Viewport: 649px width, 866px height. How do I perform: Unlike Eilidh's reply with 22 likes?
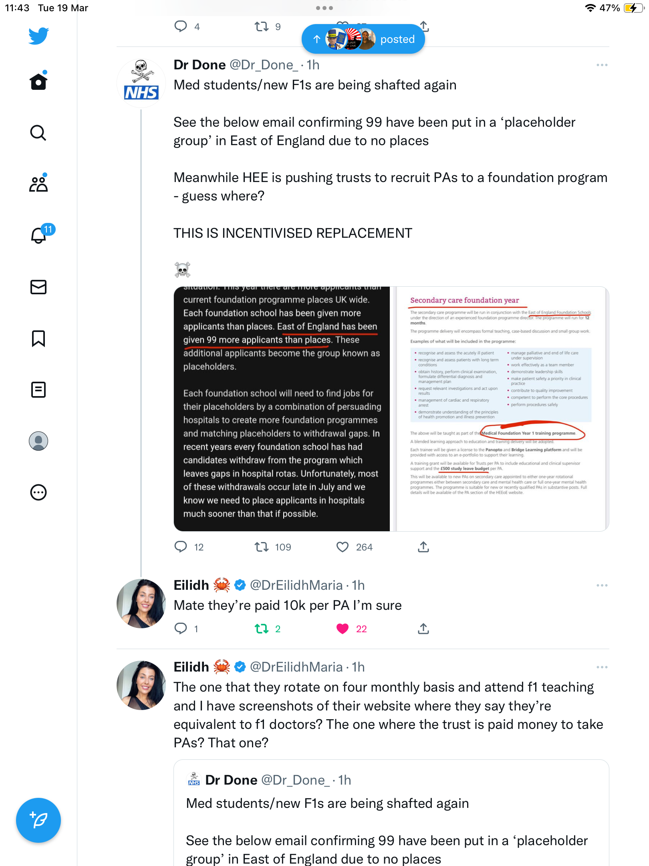tap(343, 629)
